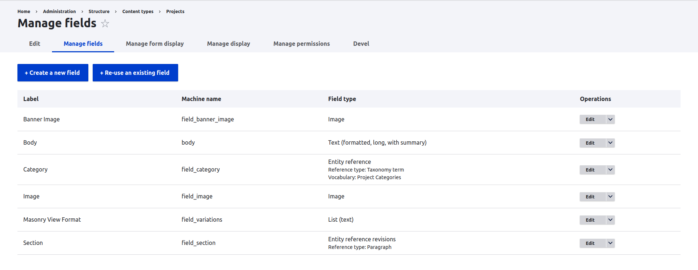Switch to the Edit tab
The width and height of the screenshot is (698, 270).
tap(35, 44)
